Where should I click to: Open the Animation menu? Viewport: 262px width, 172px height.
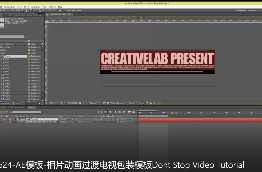pos(36,7)
